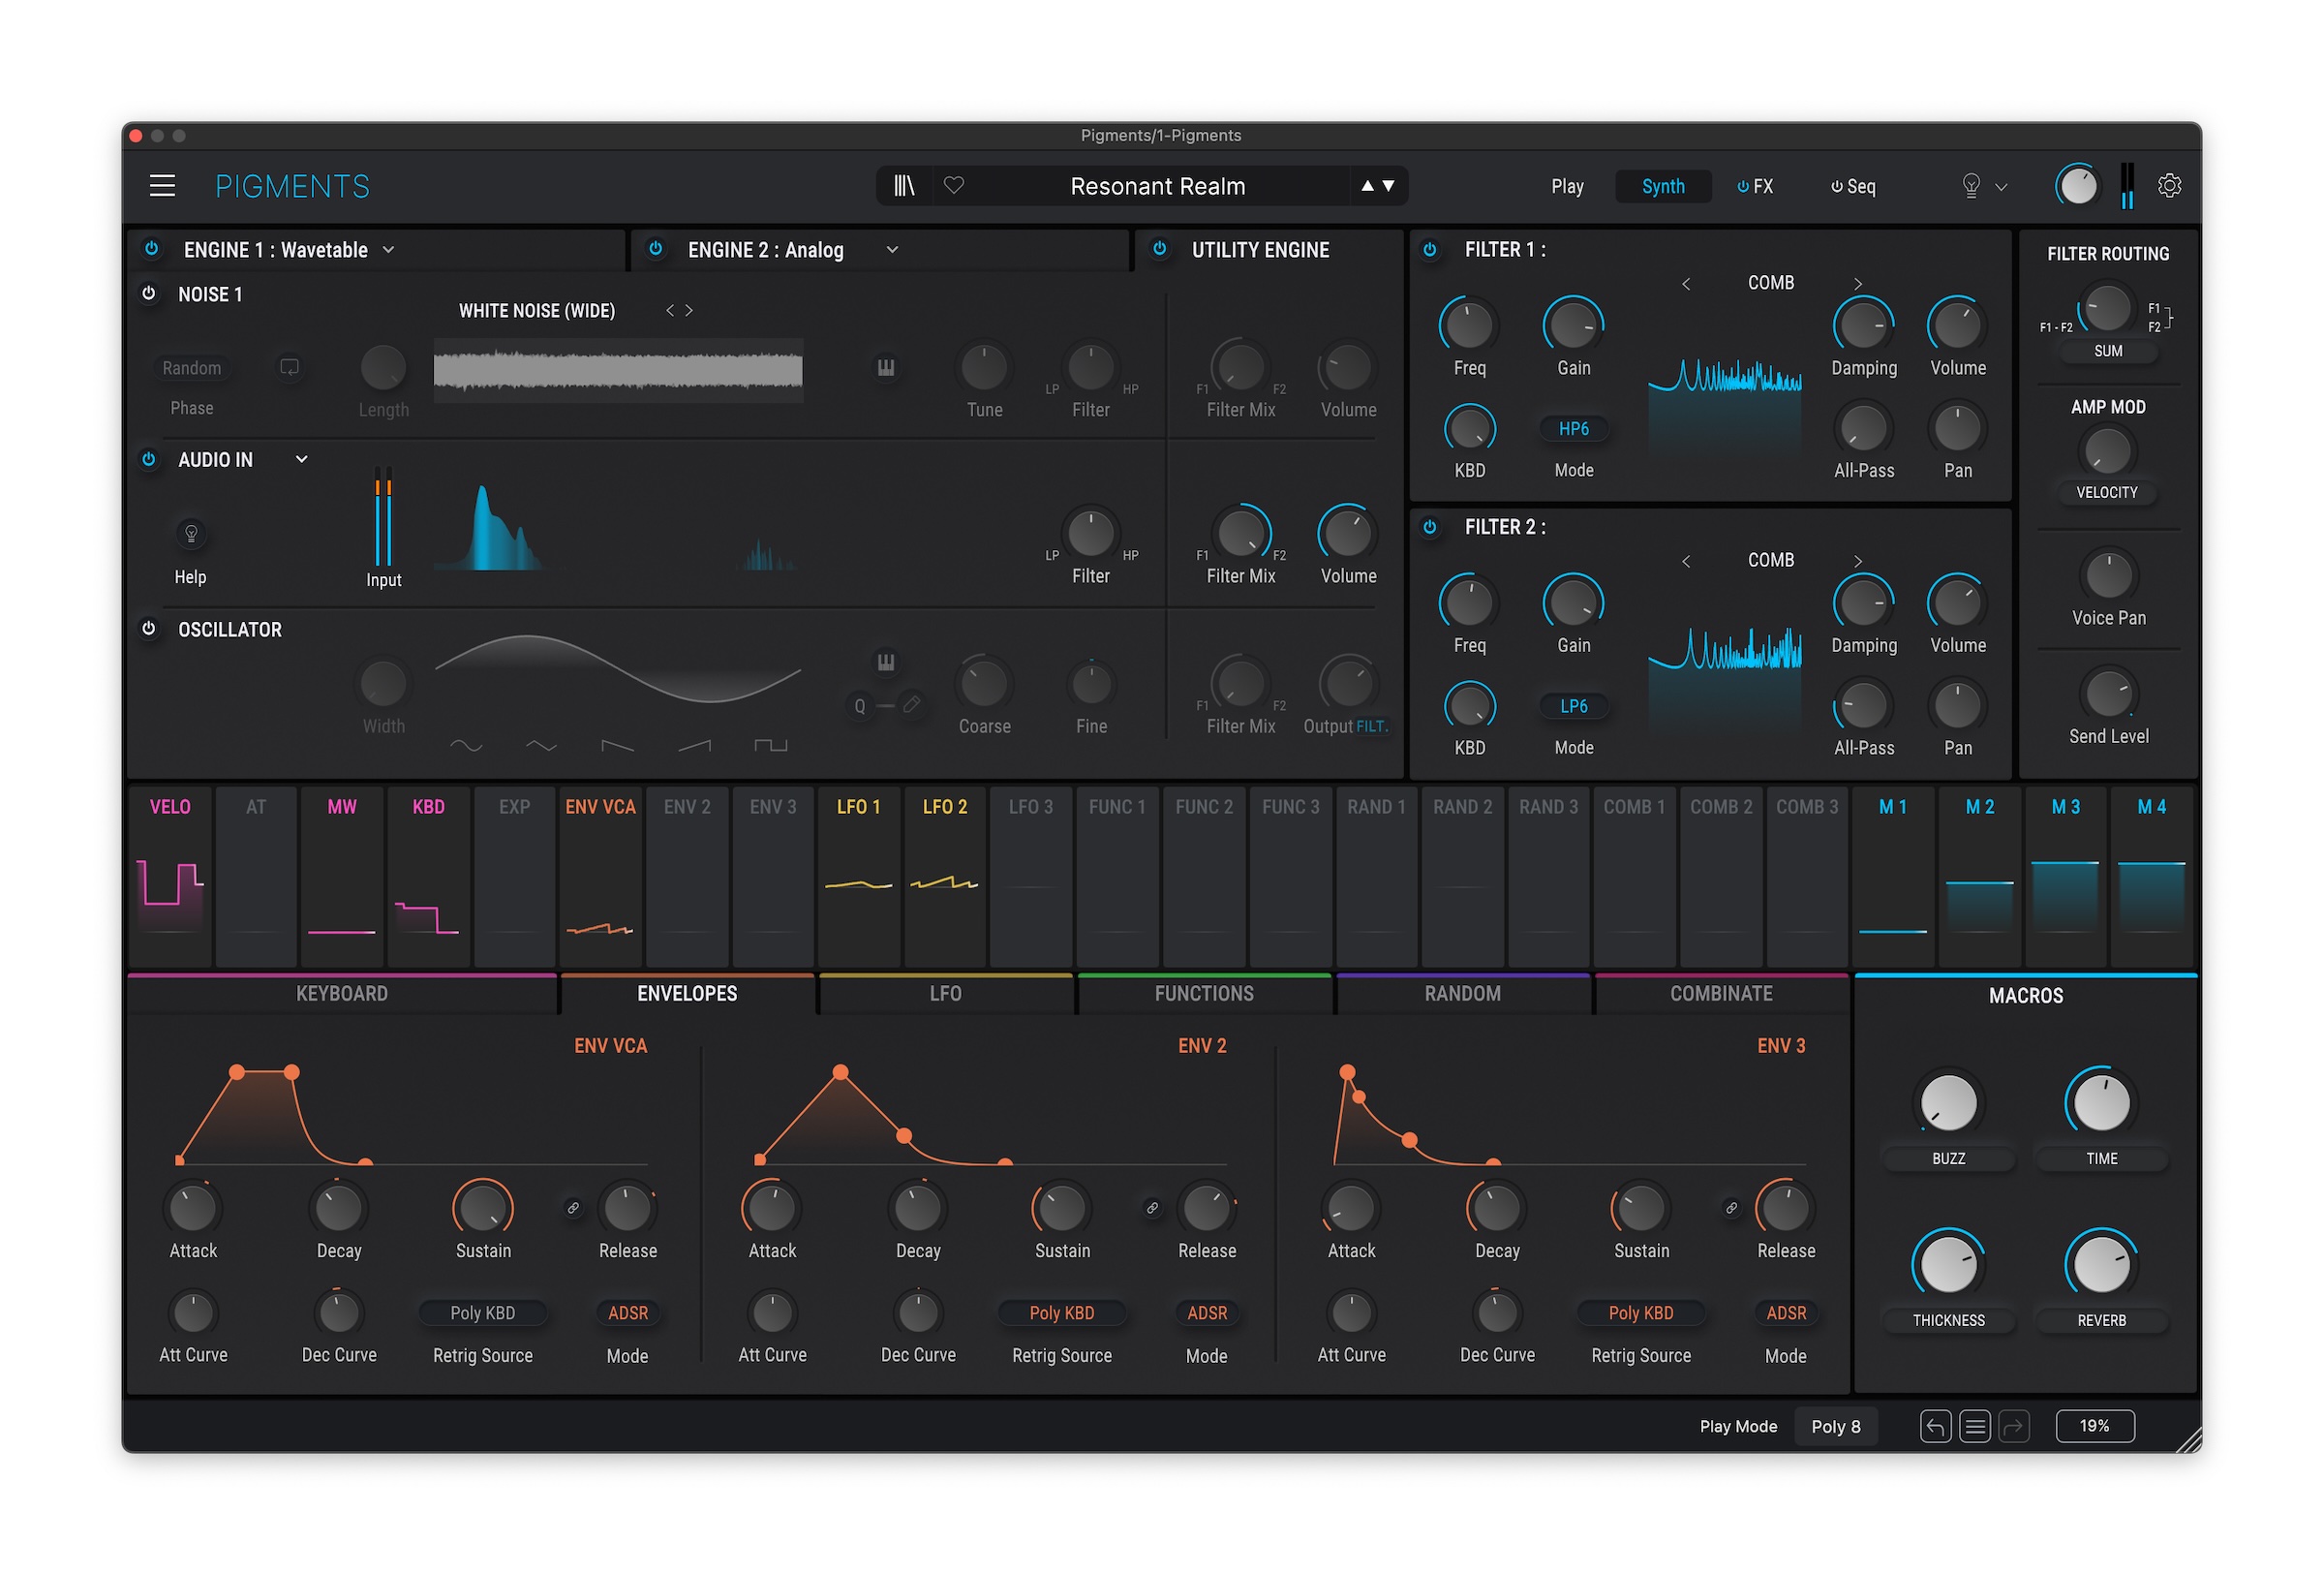
Task: Click the undo arrow in bottom bar
Action: [x=1936, y=1427]
